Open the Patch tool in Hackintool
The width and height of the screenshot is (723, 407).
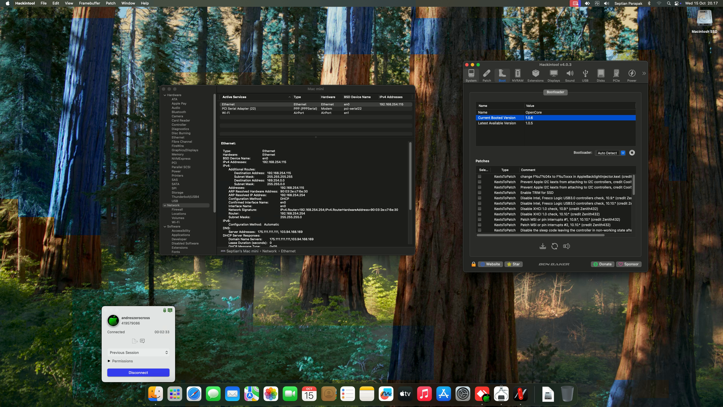pyautogui.click(x=487, y=75)
